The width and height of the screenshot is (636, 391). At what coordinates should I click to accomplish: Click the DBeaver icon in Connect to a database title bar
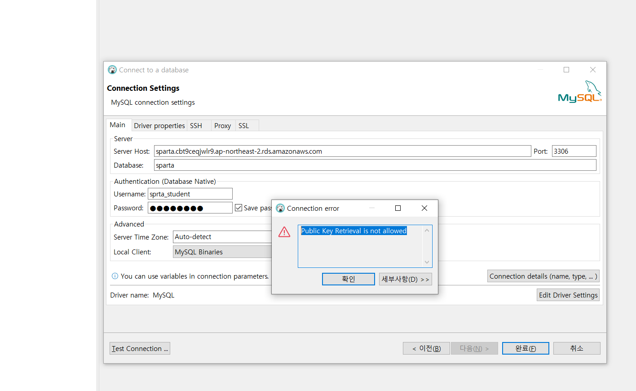(x=112, y=70)
